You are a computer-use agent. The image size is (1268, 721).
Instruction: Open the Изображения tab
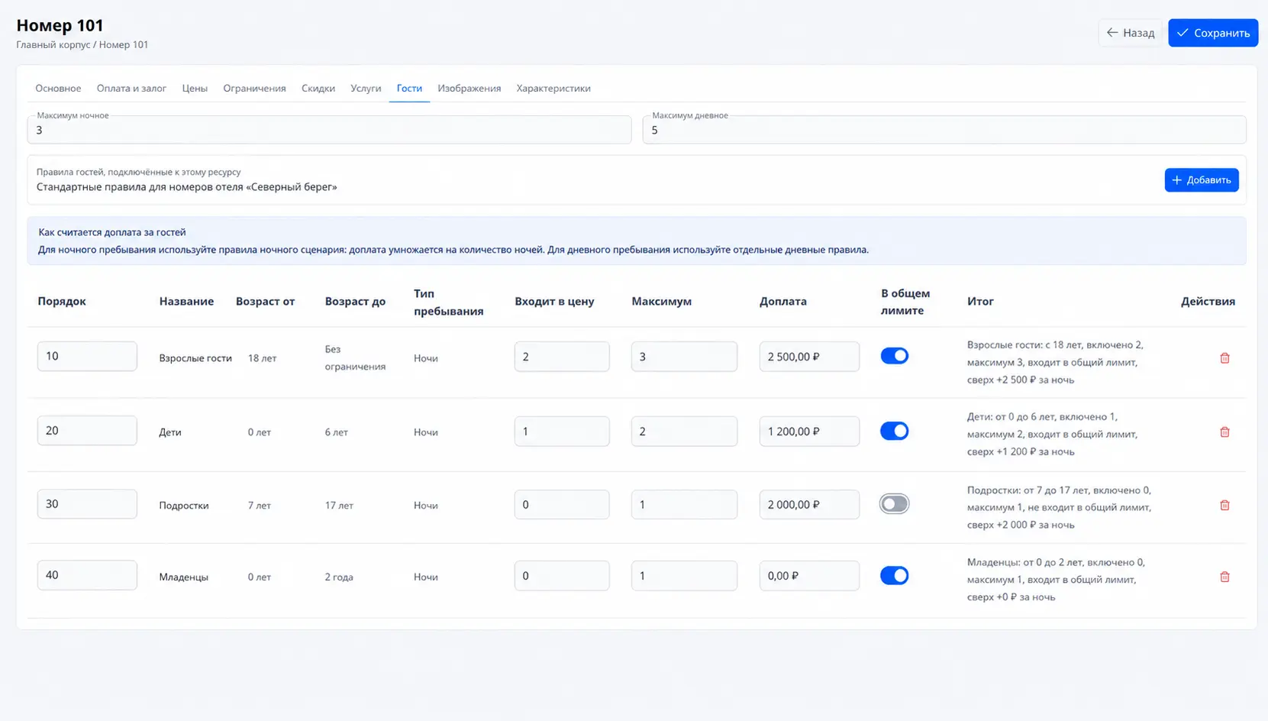click(x=469, y=89)
